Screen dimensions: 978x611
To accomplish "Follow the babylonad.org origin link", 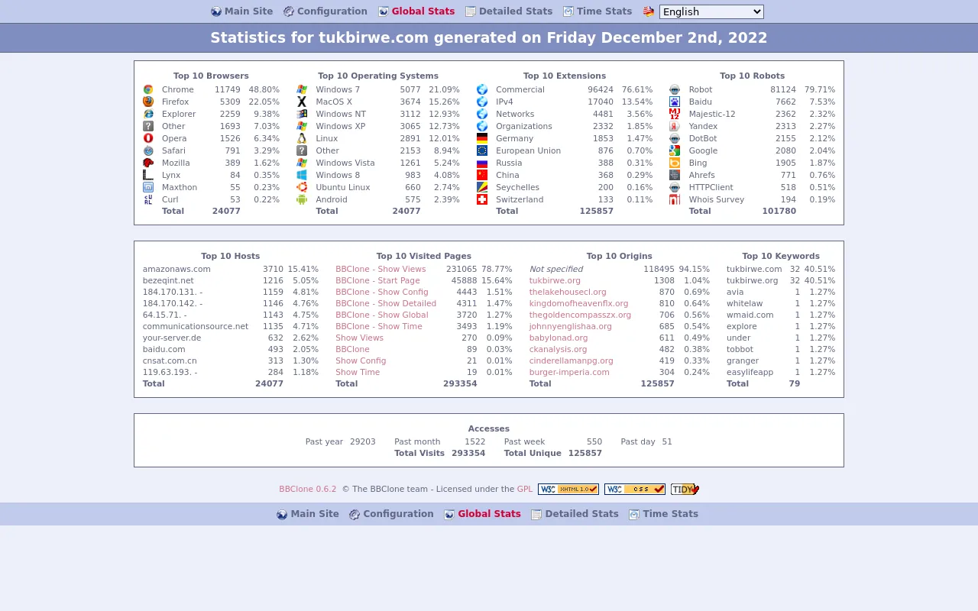I will pos(559,338).
